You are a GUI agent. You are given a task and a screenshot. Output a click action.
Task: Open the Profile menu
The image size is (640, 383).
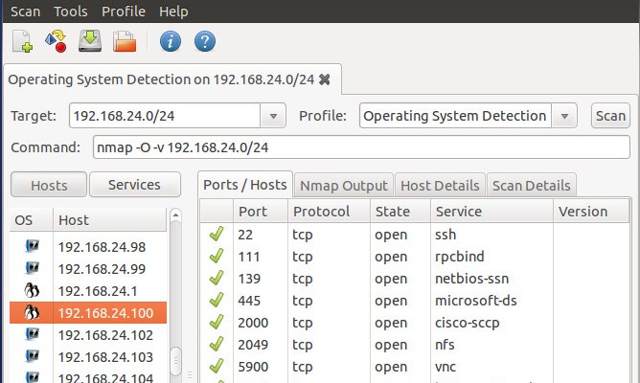tap(124, 11)
